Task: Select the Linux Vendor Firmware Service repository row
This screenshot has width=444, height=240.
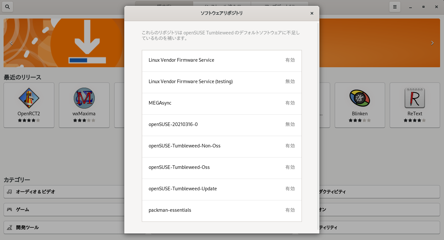Action: tap(222, 61)
